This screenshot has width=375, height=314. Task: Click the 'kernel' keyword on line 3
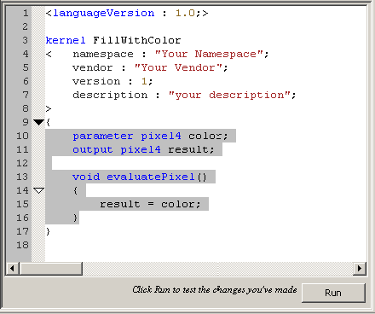click(x=66, y=40)
